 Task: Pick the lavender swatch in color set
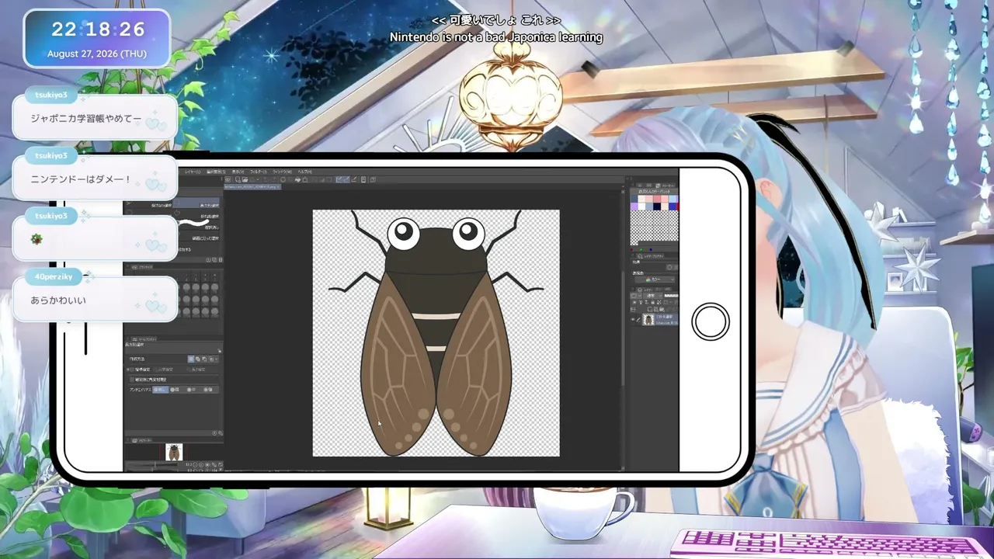click(x=634, y=207)
